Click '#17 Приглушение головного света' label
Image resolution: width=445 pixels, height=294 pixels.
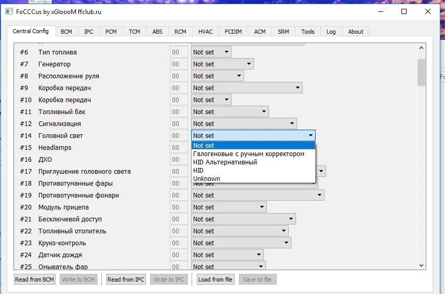(75, 172)
